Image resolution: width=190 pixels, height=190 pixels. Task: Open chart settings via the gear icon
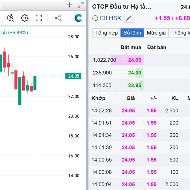(x=25, y=18)
